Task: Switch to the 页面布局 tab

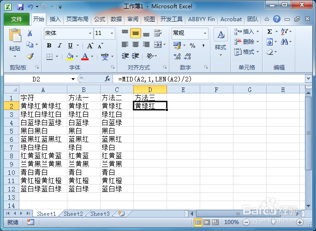Action: pos(78,19)
